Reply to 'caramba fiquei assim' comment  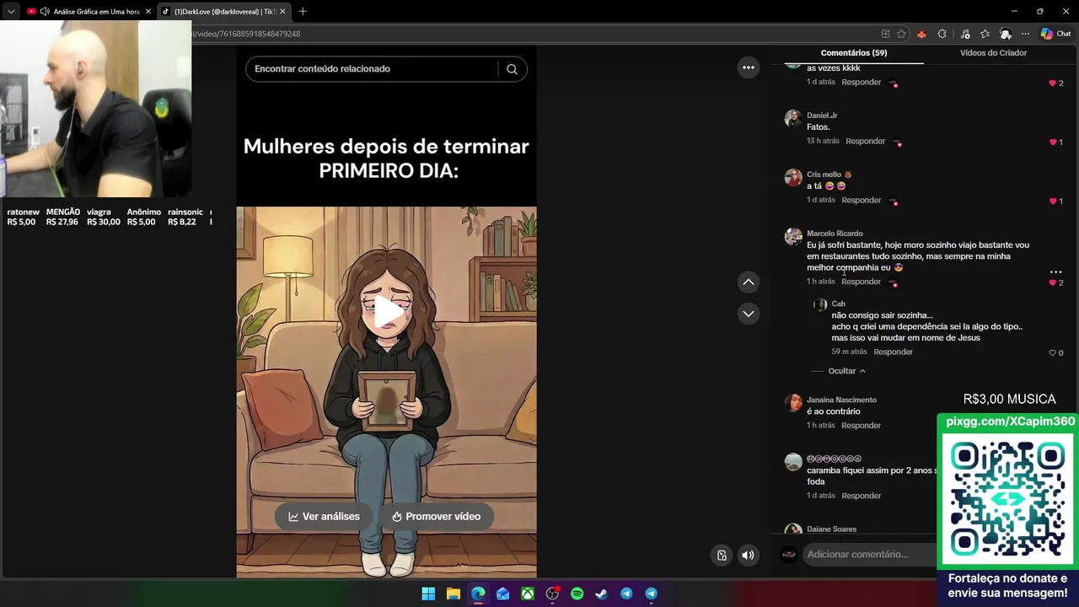click(x=861, y=496)
